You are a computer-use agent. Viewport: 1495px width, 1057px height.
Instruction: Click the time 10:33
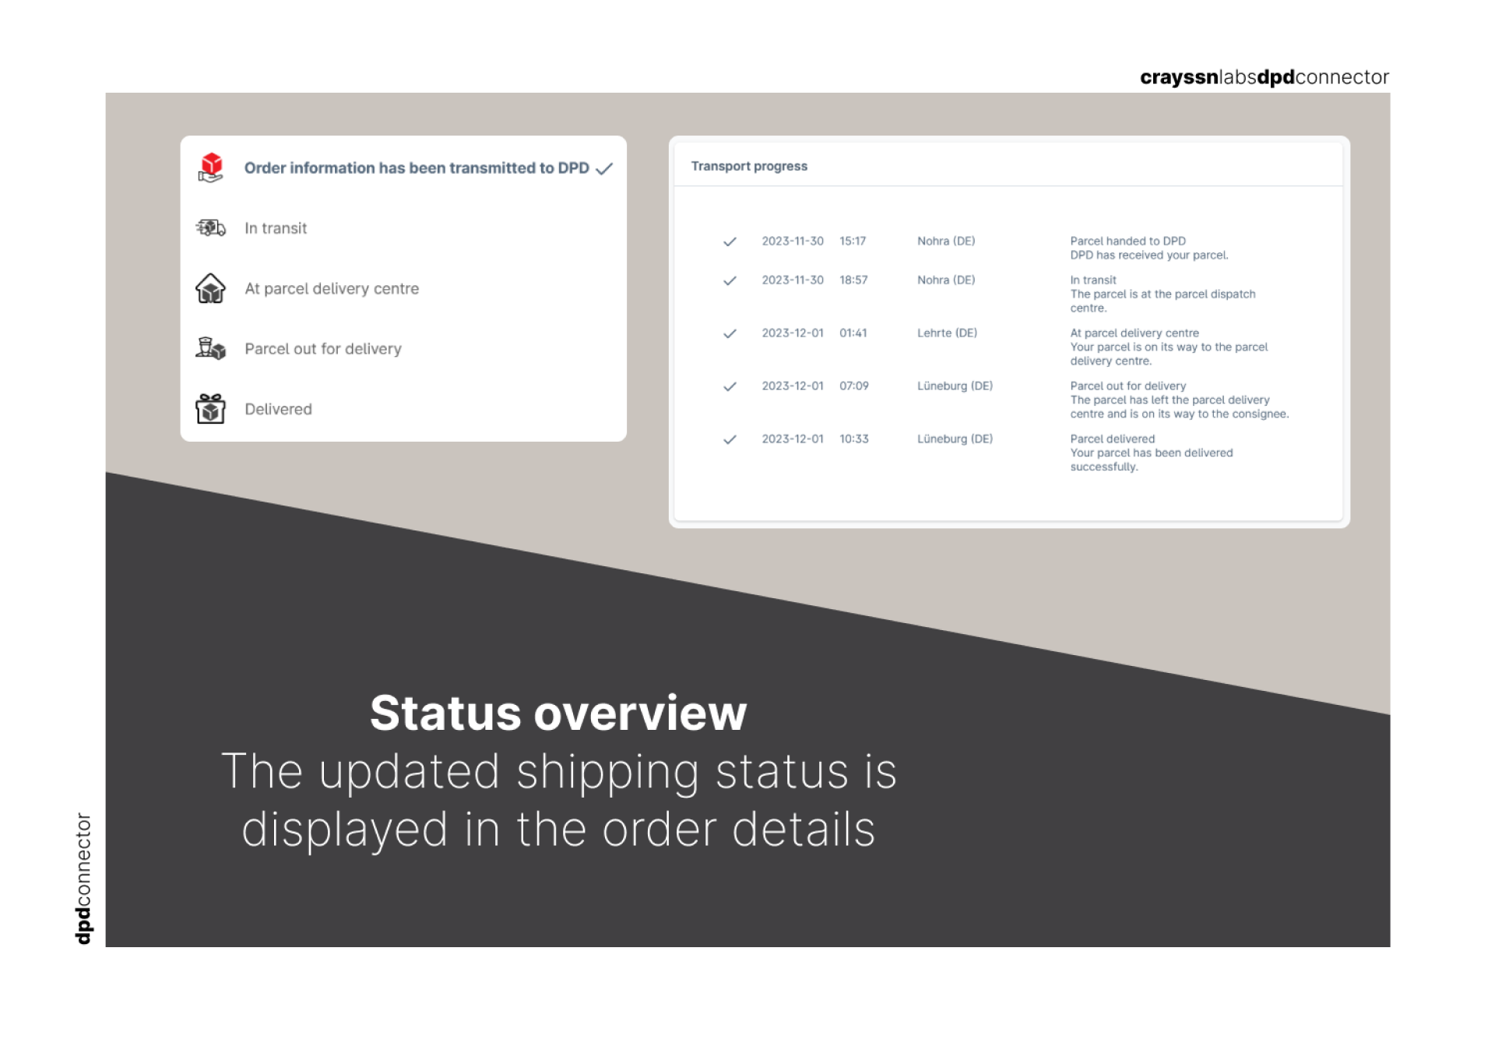click(854, 439)
